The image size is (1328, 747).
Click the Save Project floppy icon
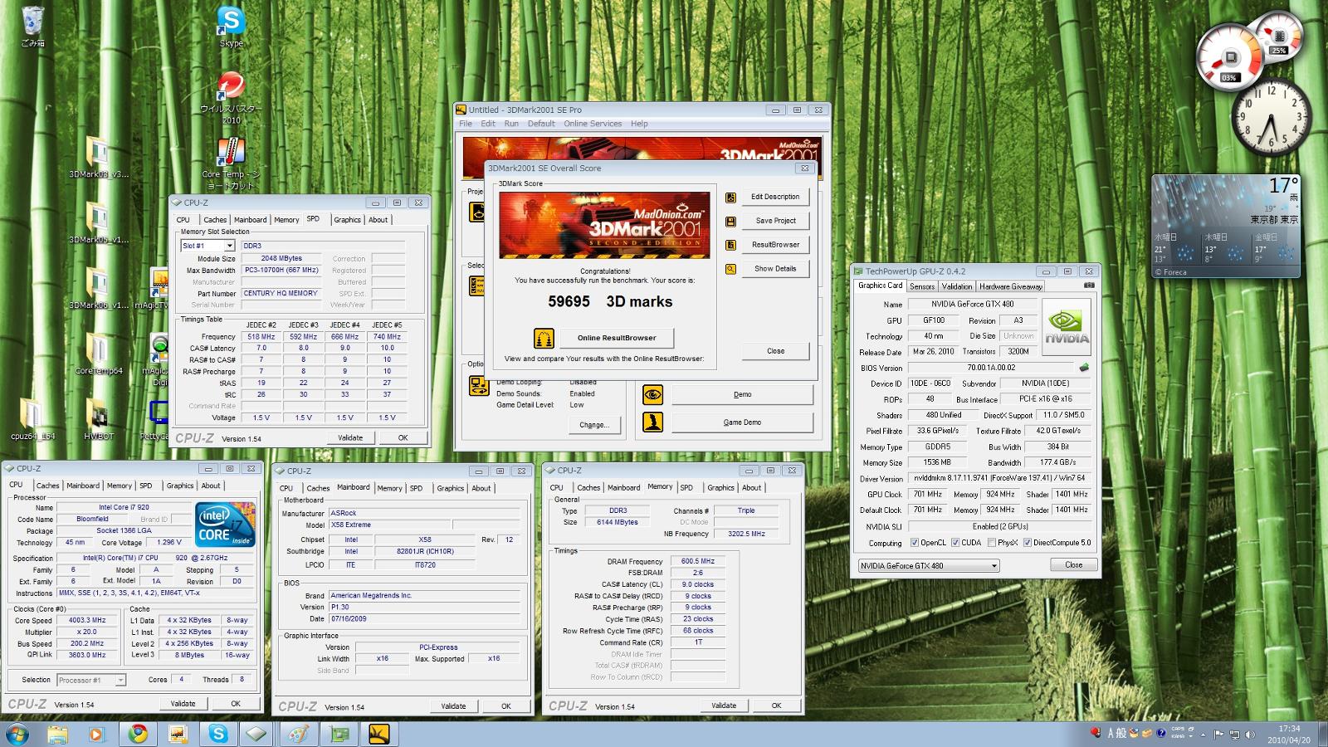click(x=730, y=222)
